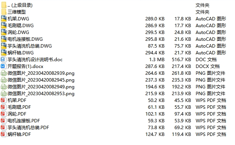Select the 涡轮.DWG file icon

(4, 32)
